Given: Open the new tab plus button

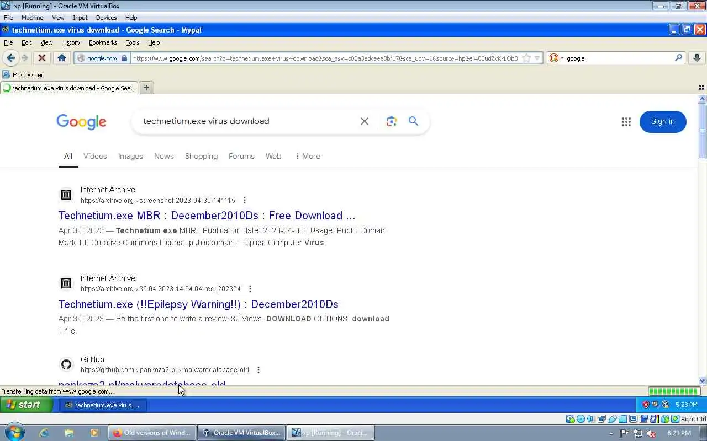Looking at the screenshot, I should (146, 88).
